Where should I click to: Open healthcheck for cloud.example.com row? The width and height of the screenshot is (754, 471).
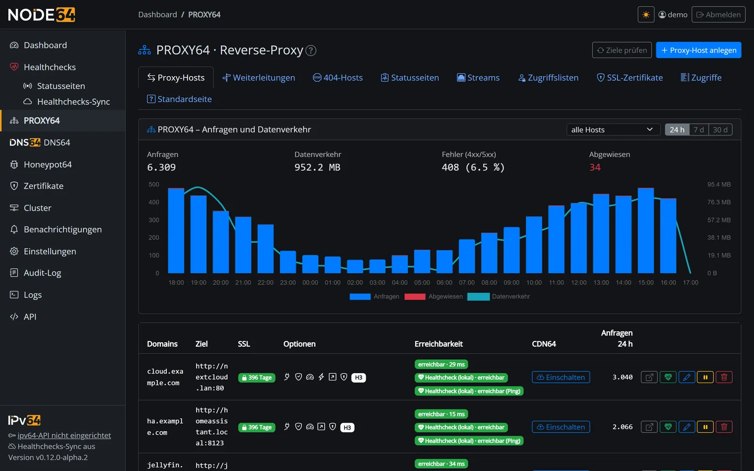tap(668, 377)
